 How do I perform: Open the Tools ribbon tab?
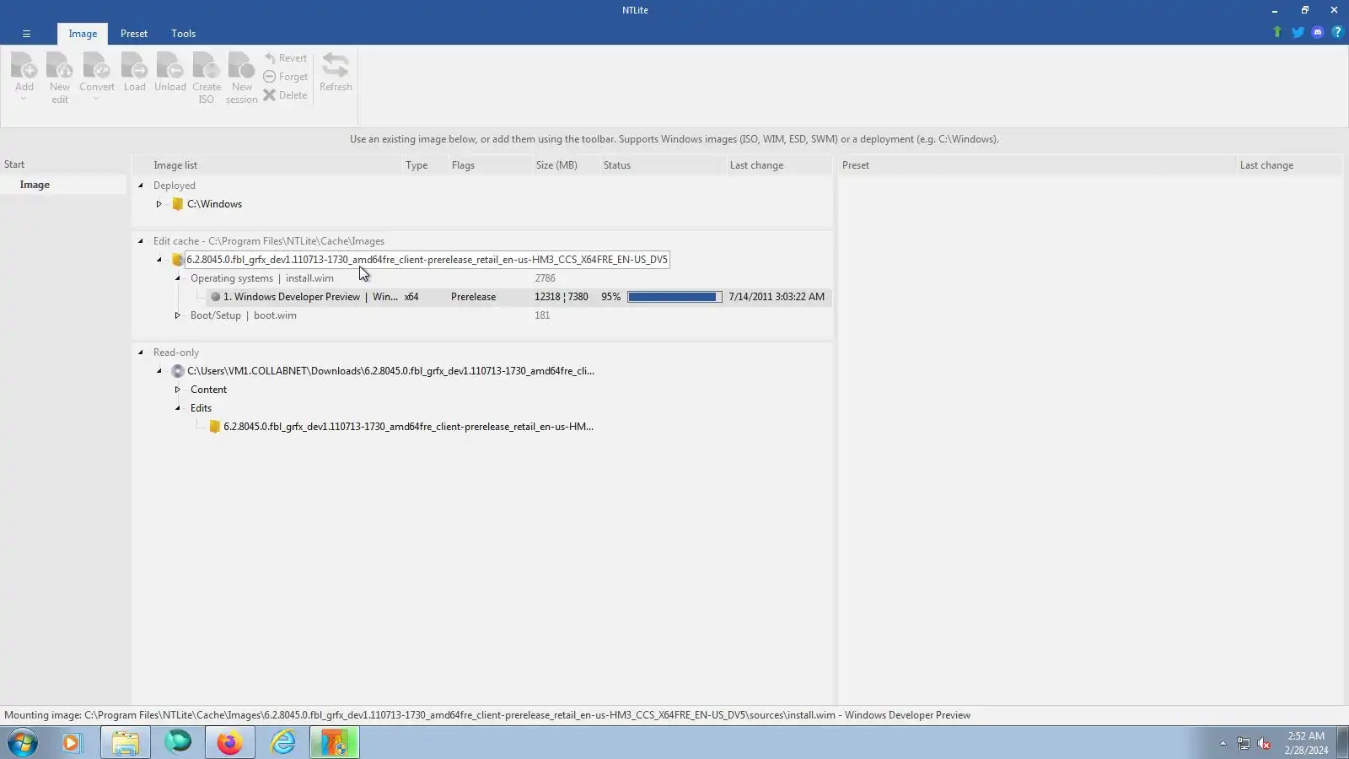[x=183, y=34]
